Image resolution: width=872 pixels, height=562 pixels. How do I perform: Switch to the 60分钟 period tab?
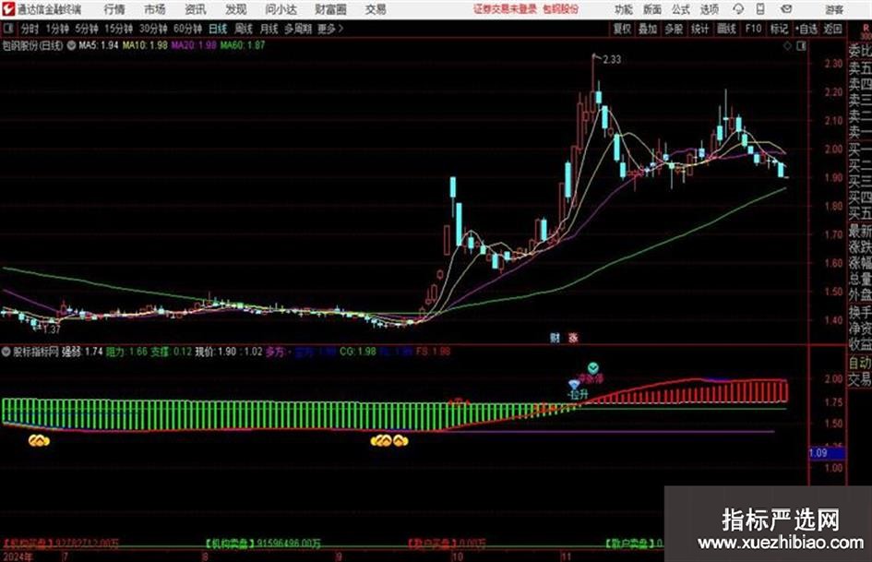tap(188, 29)
